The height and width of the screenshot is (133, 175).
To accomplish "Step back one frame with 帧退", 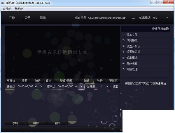I will 38,81.
